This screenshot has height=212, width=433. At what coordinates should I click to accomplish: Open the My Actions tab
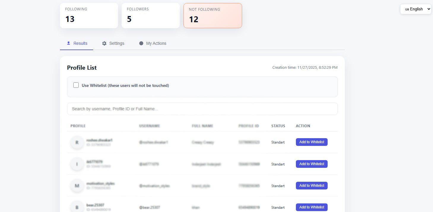point(156,43)
